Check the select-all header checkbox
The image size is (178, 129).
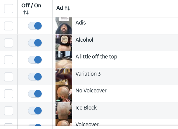click(x=9, y=9)
